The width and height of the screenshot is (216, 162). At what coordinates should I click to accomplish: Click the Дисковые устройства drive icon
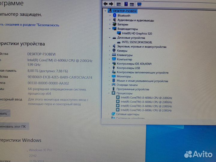(x=114, y=38)
